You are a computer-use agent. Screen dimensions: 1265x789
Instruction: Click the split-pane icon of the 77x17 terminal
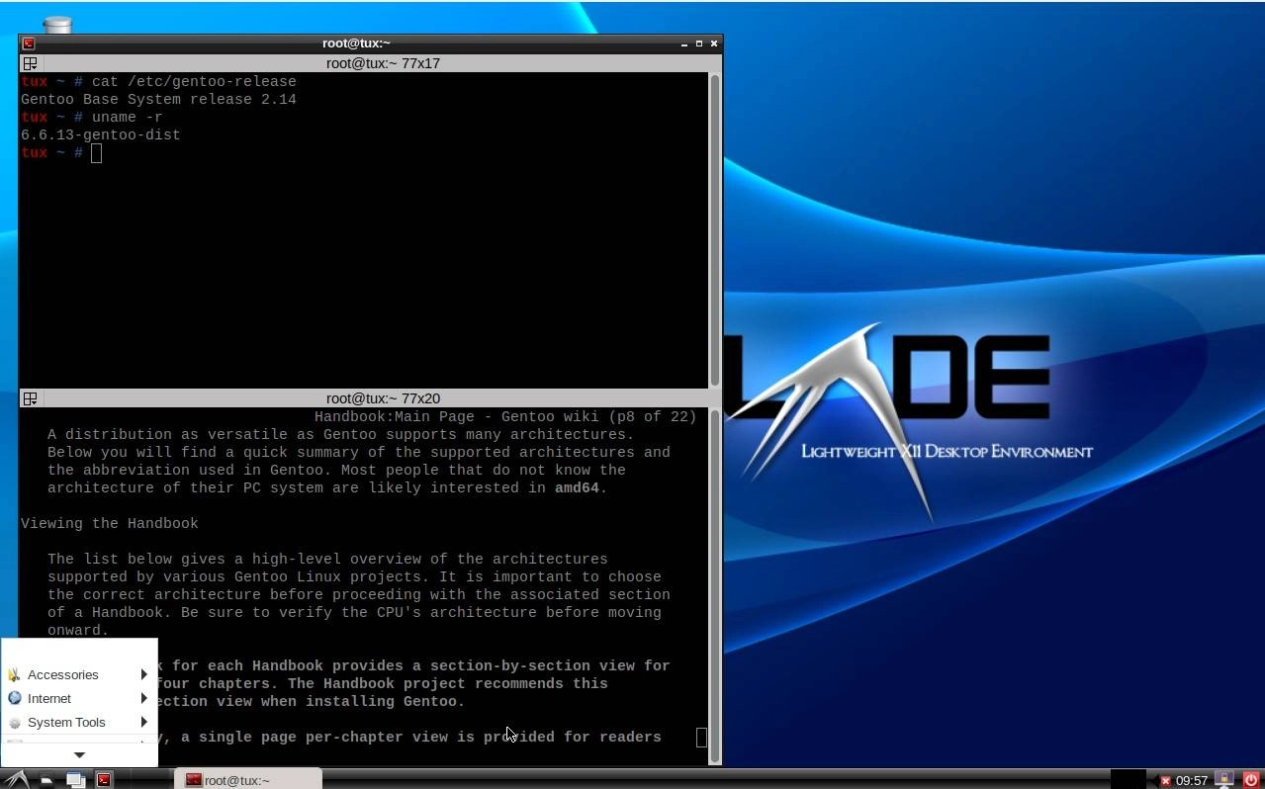tap(30, 63)
